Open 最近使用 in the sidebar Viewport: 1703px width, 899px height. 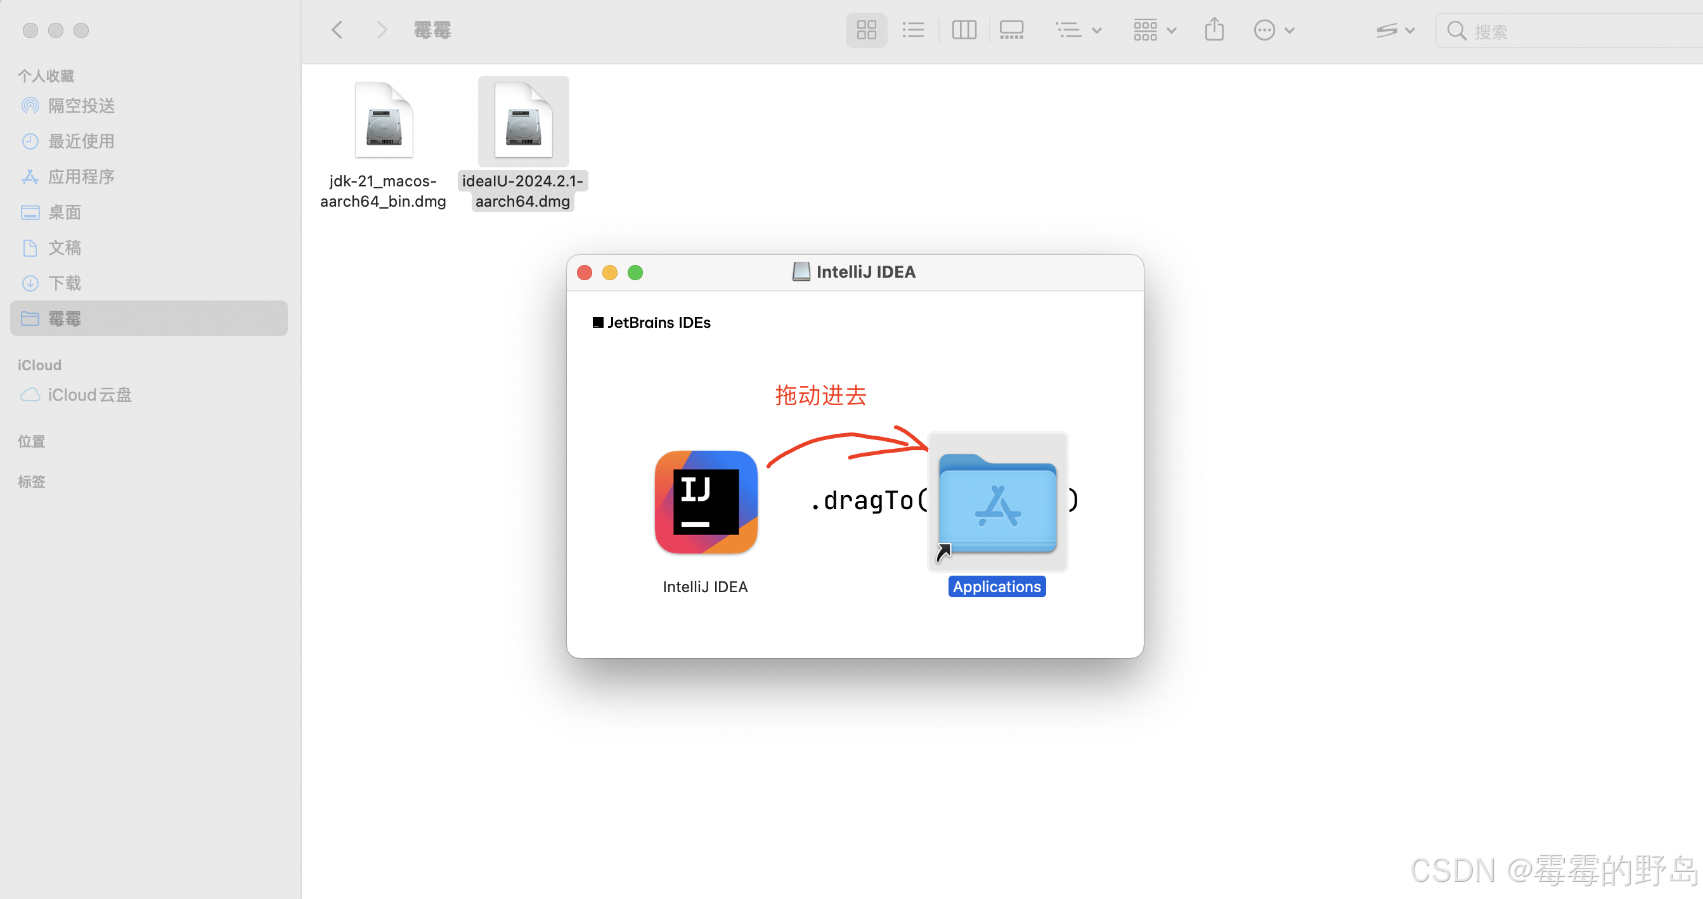point(81,141)
